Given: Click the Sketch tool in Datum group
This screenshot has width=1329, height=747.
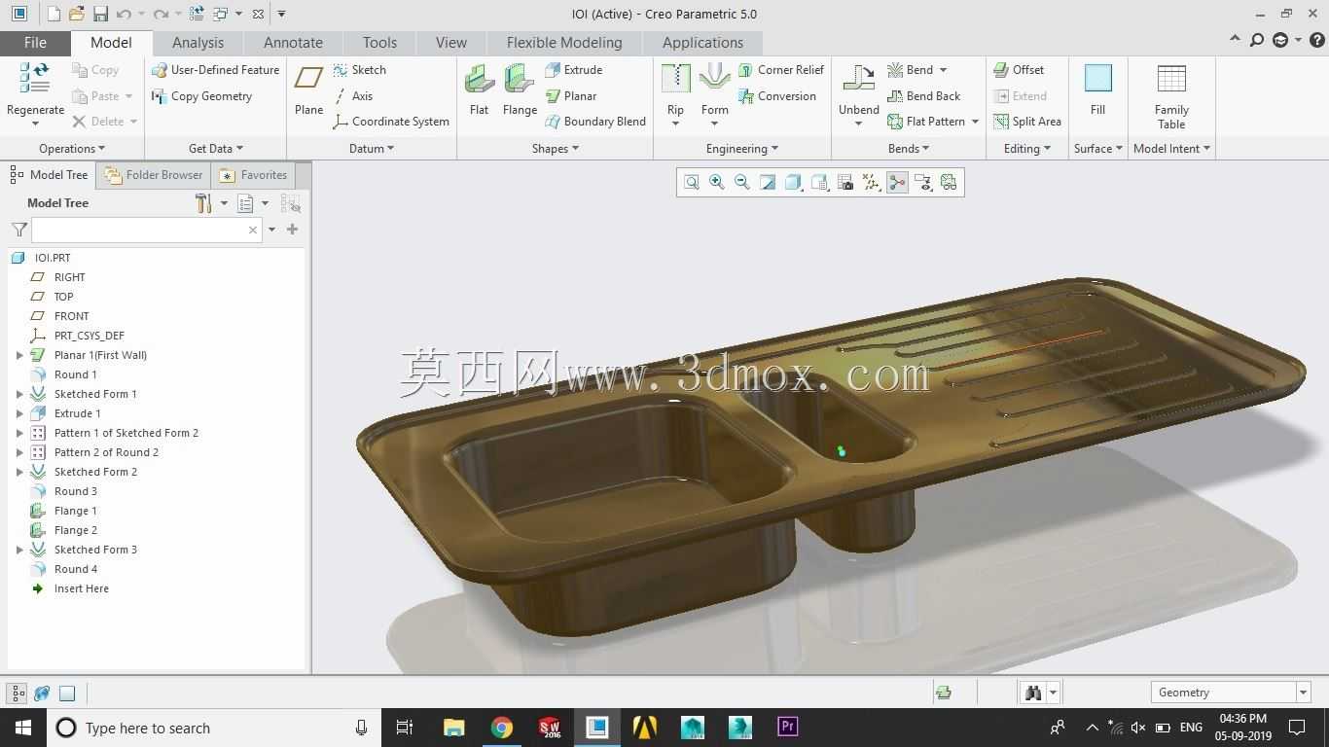Looking at the screenshot, I should (x=359, y=70).
